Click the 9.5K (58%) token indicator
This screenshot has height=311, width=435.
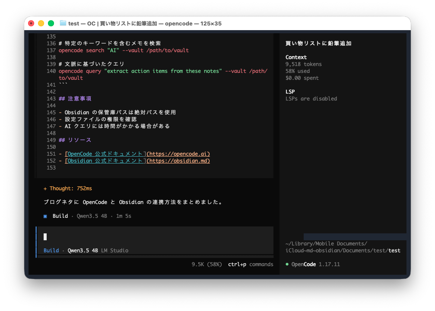(x=206, y=264)
